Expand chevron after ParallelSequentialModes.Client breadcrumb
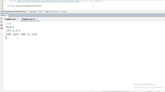165x92 pixels. [27, 11]
